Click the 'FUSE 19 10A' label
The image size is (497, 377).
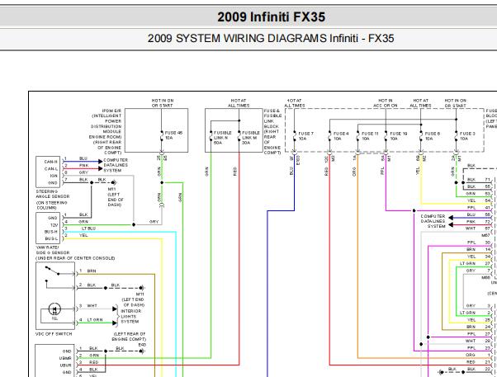[399, 136]
